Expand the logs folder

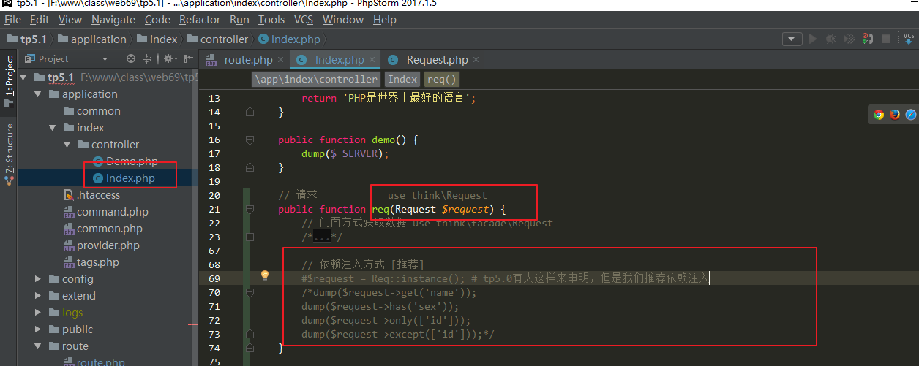[x=38, y=313]
